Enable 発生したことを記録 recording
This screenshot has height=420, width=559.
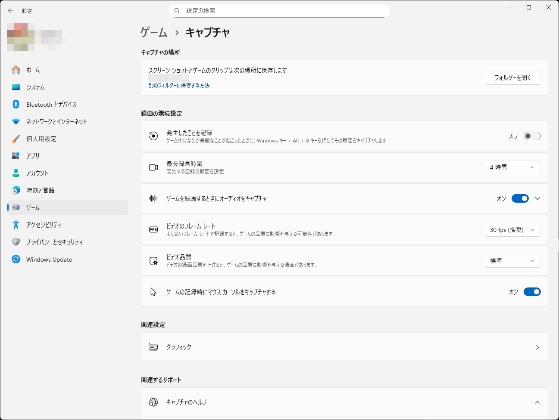(x=532, y=136)
